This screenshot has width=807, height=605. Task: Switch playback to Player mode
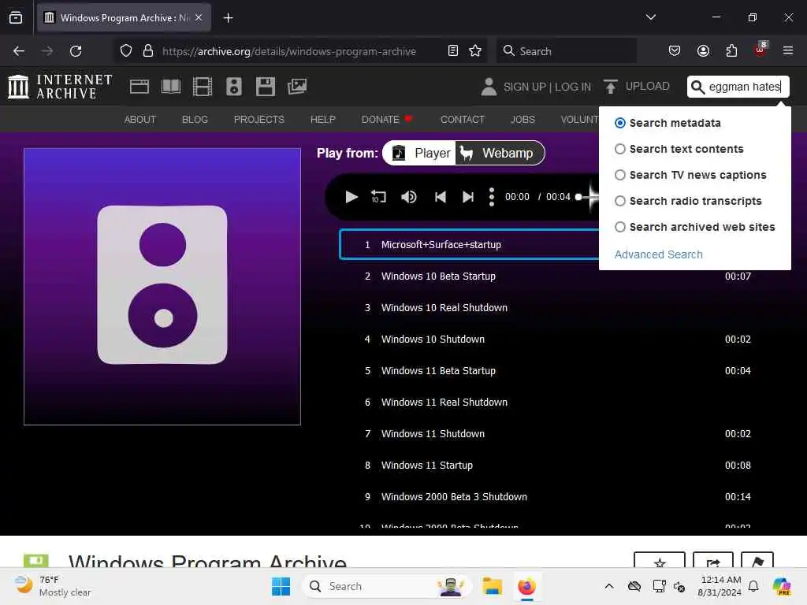[x=420, y=154]
